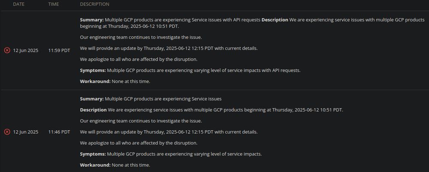Select the 11:46 PDT time entry
429x172 pixels.
[x=59, y=132]
